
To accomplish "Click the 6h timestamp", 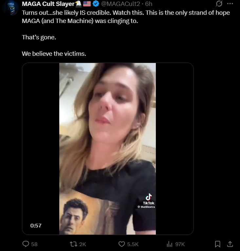I will tap(149, 4).
